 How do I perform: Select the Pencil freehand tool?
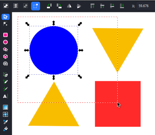coord(5,82)
